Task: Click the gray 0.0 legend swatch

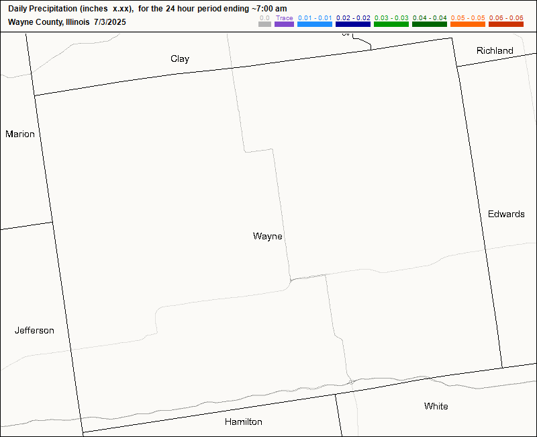Action: tap(264, 24)
